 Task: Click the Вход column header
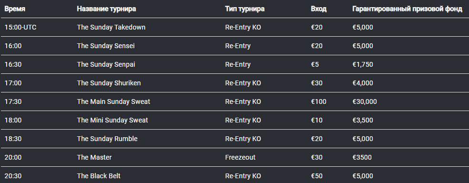tap(318, 9)
